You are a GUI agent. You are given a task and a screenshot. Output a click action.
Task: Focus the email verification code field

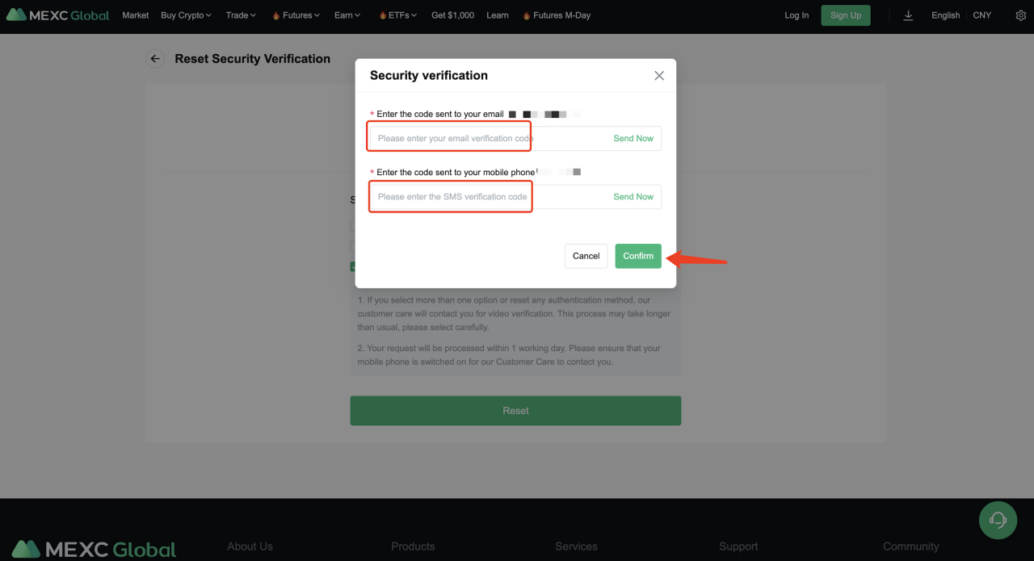pos(485,139)
